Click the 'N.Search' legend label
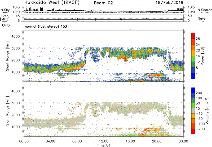Viewport: 212px width, 147px height. point(205,10)
